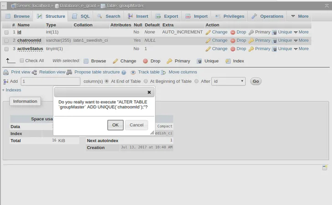Click the Structure tab
Screen dimensions: 332x205
tap(51, 16)
